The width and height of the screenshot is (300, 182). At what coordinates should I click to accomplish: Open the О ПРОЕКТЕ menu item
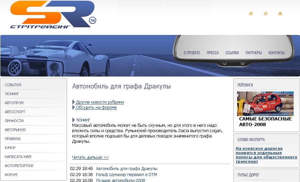click(192, 53)
